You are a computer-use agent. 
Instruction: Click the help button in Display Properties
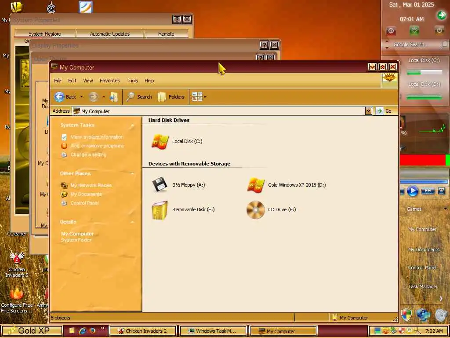(264, 45)
